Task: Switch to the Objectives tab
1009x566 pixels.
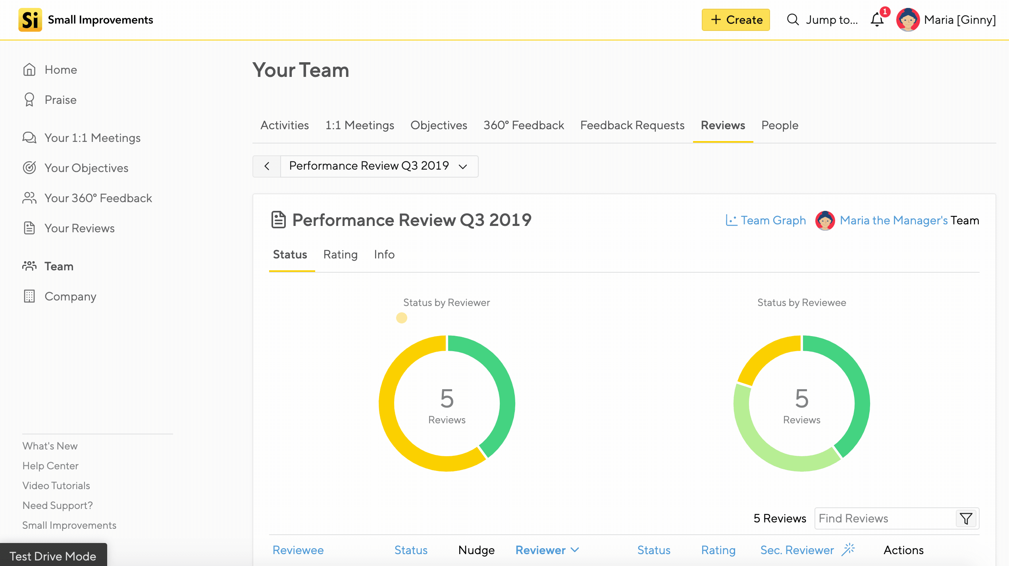Action: [x=439, y=125]
